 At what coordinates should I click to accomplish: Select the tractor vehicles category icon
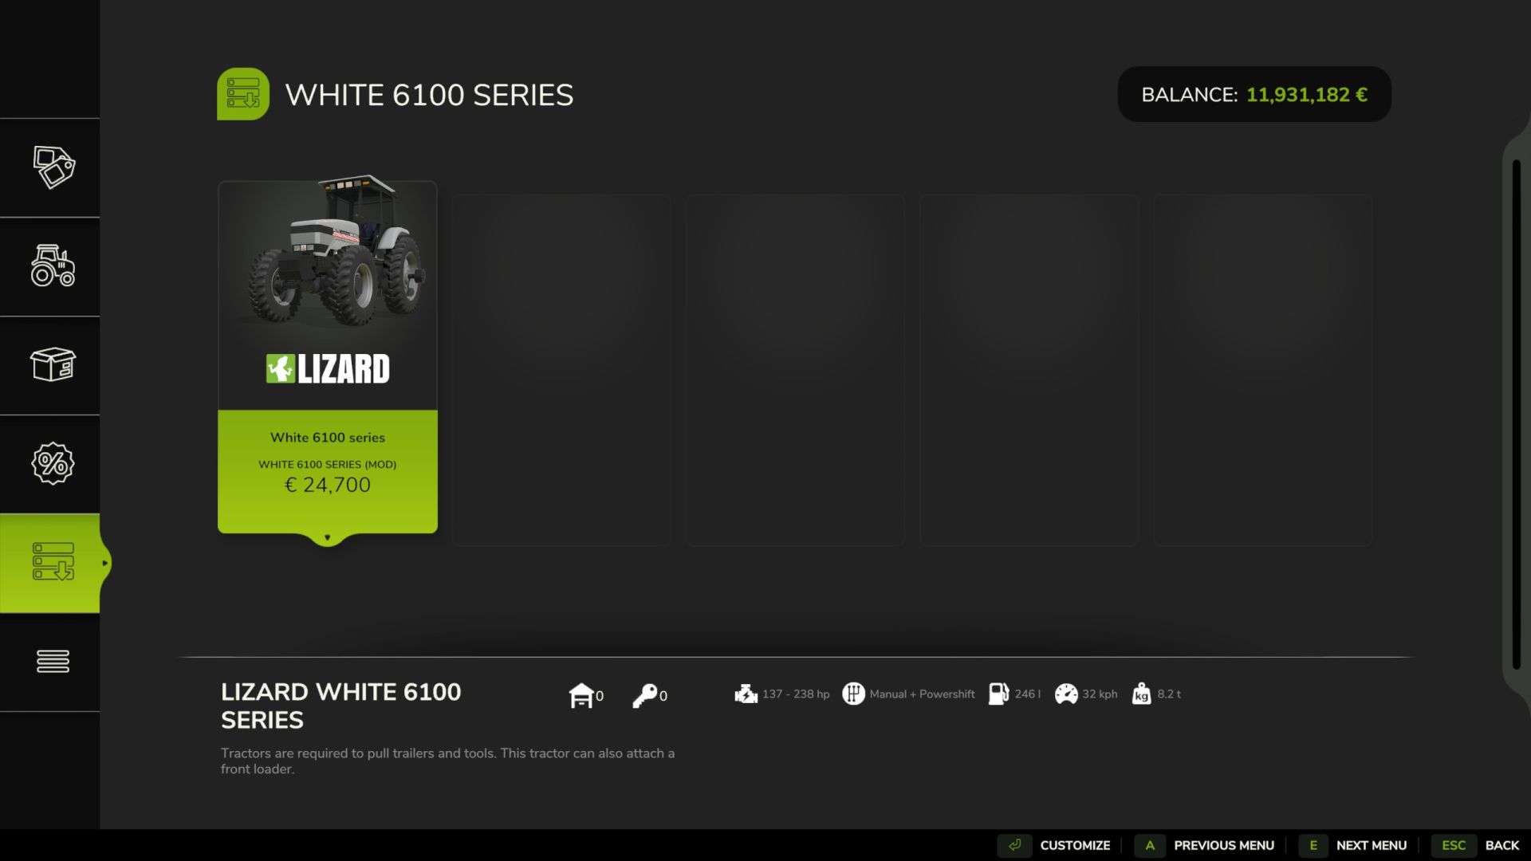point(53,265)
